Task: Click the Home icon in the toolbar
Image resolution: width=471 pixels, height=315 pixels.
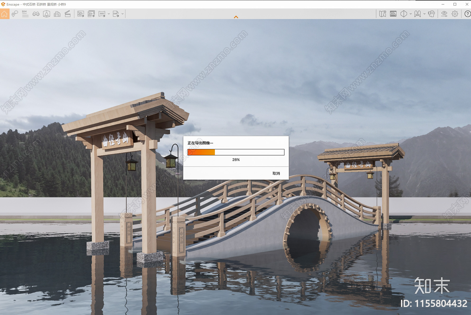Action: pyautogui.click(x=4, y=14)
